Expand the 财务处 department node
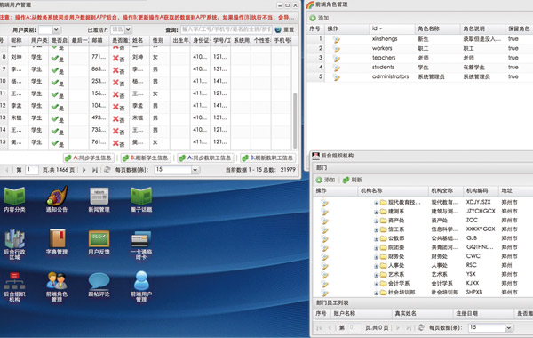Image resolution: width=533 pixels, height=338 pixels. coord(377,257)
